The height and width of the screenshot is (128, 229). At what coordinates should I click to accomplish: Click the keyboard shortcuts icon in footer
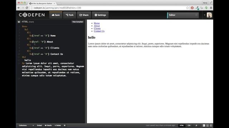coord(64,126)
